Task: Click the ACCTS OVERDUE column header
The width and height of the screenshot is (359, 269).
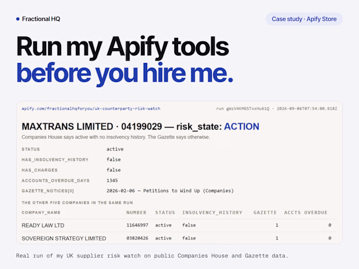Action: 306,213
